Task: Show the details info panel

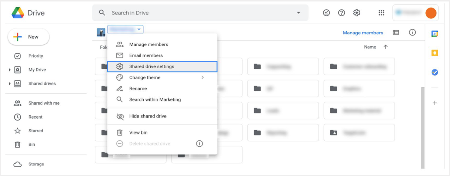Action: pos(412,32)
